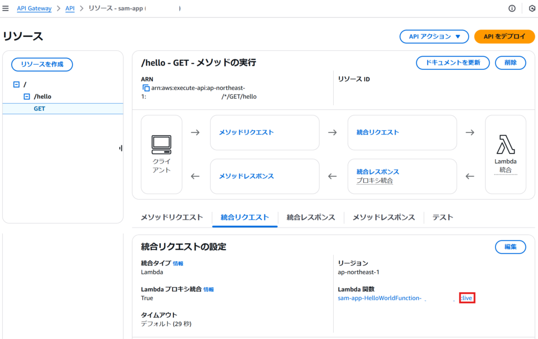Click the リソース ID label
The width and height of the screenshot is (538, 339).
(354, 79)
